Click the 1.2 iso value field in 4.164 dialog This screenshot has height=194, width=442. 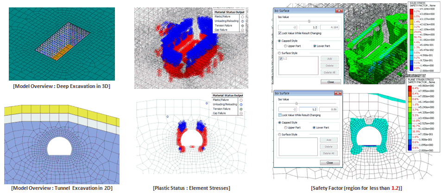click(x=309, y=27)
